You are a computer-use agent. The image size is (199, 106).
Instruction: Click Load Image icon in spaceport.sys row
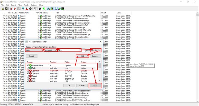click(41, 91)
